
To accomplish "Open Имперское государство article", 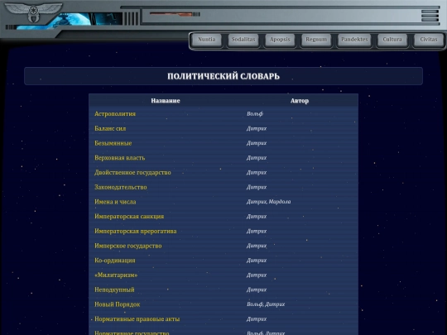I will tap(128, 246).
